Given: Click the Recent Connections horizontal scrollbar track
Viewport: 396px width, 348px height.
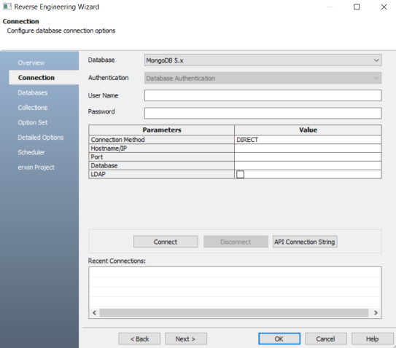Looking at the screenshot, I should 234,313.
